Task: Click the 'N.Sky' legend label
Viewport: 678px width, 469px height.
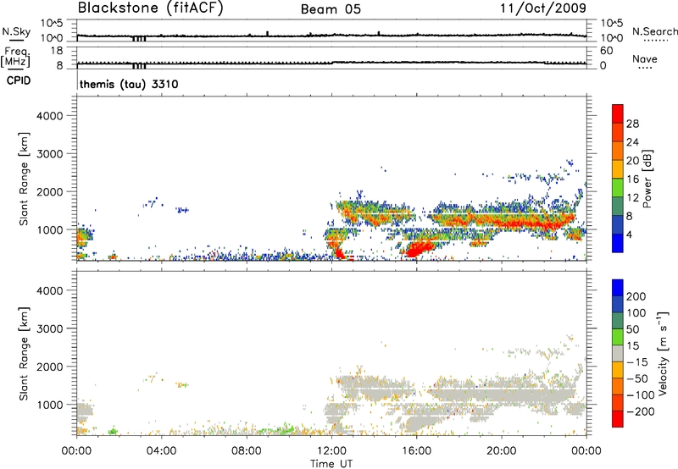Action: pyautogui.click(x=16, y=31)
